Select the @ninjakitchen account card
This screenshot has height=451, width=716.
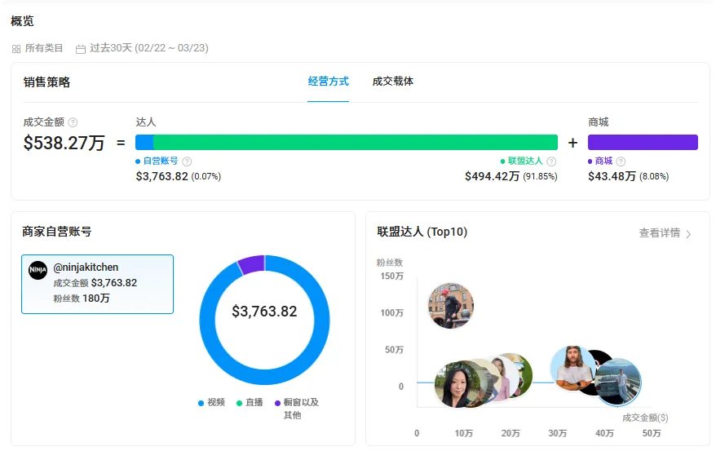(x=97, y=284)
